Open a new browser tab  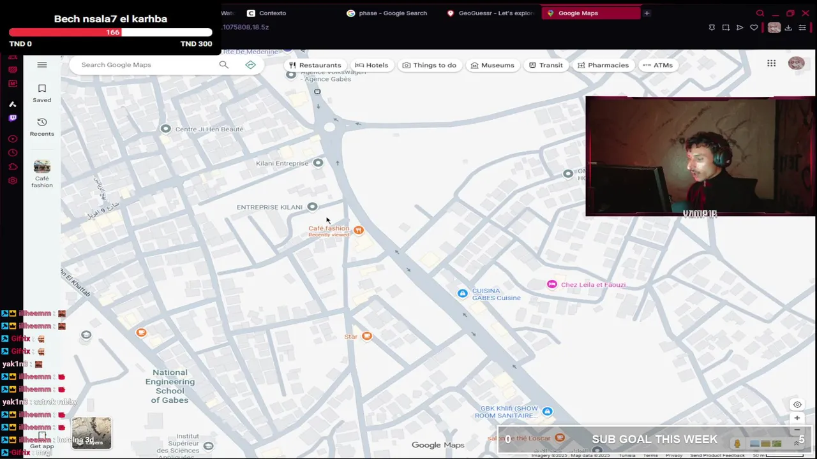click(x=647, y=13)
